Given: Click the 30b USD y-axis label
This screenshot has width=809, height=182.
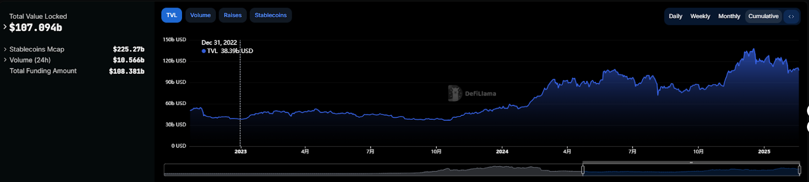Looking at the screenshot, I should [x=175, y=124].
